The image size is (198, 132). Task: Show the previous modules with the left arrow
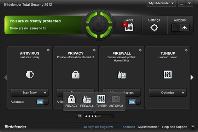(x=5, y=77)
